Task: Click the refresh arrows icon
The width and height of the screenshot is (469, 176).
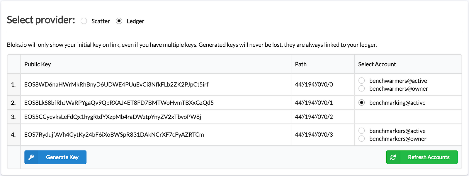Action: tap(393, 157)
